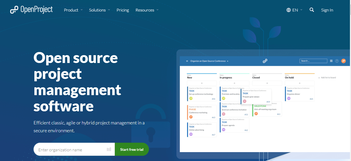Click the assignee avatar on the Prepare give-aways card
Image resolution: width=351 pixels, height=161 pixels.
tap(245, 101)
